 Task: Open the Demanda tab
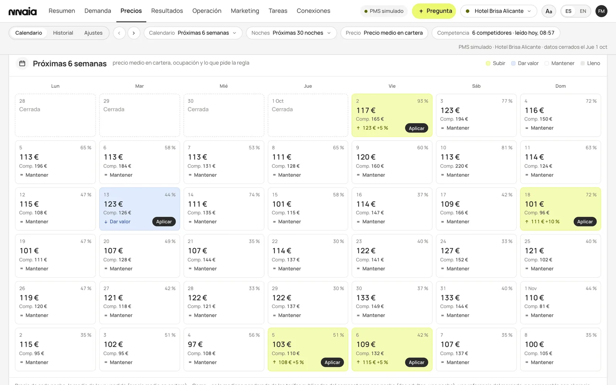click(98, 11)
